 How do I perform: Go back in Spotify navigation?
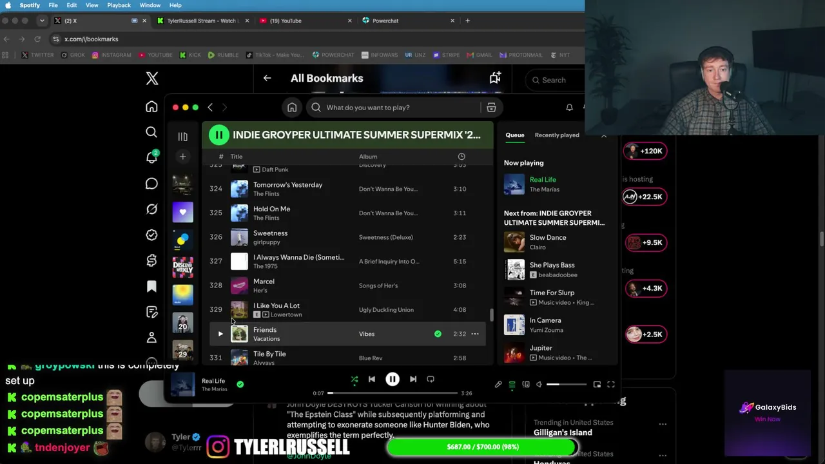(210, 108)
